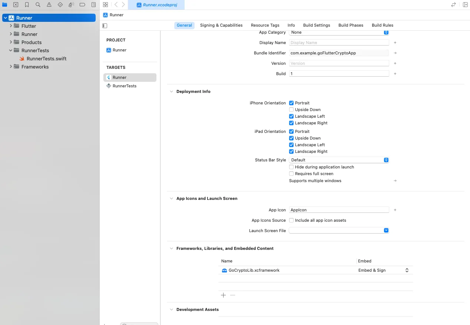This screenshot has width=470, height=325.
Task: Switch to Build Settings tab
Action: (x=317, y=25)
